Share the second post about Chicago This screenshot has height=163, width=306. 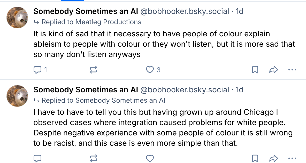pos(273,158)
